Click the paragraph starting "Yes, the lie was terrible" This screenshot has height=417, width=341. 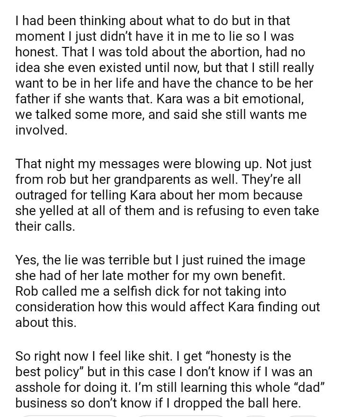pyautogui.click(x=166, y=291)
